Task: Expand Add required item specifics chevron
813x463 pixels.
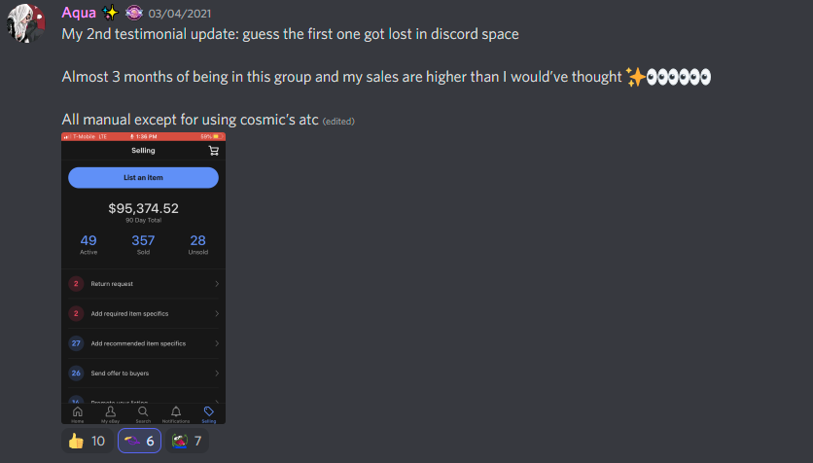Action: click(x=217, y=313)
